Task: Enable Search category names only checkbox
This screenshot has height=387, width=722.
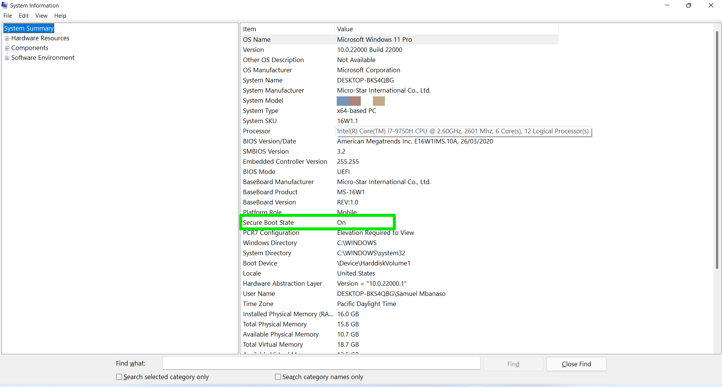Action: tap(278, 377)
